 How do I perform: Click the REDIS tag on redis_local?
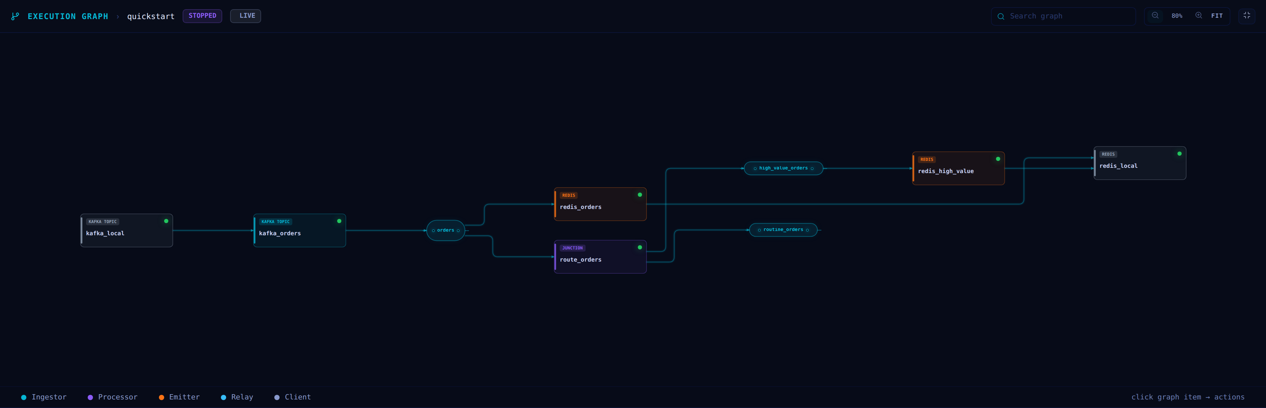coord(1108,154)
